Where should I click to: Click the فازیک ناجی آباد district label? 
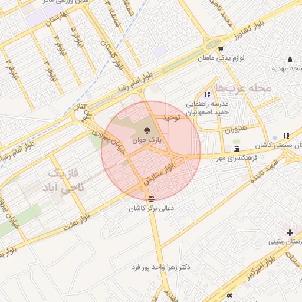(63, 180)
